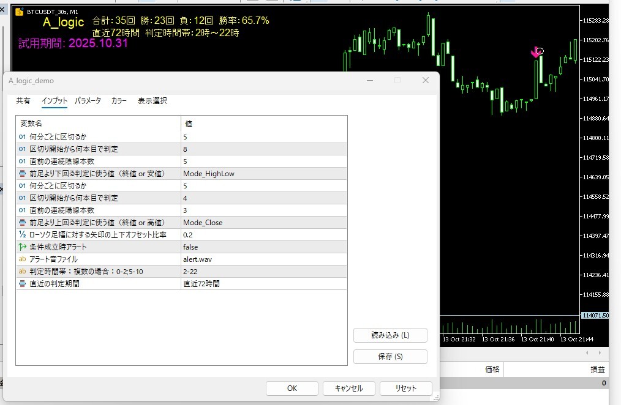This screenshot has width=621, height=405.
Task: Open the 直近72時間 value dropdown
Action: coord(264,284)
